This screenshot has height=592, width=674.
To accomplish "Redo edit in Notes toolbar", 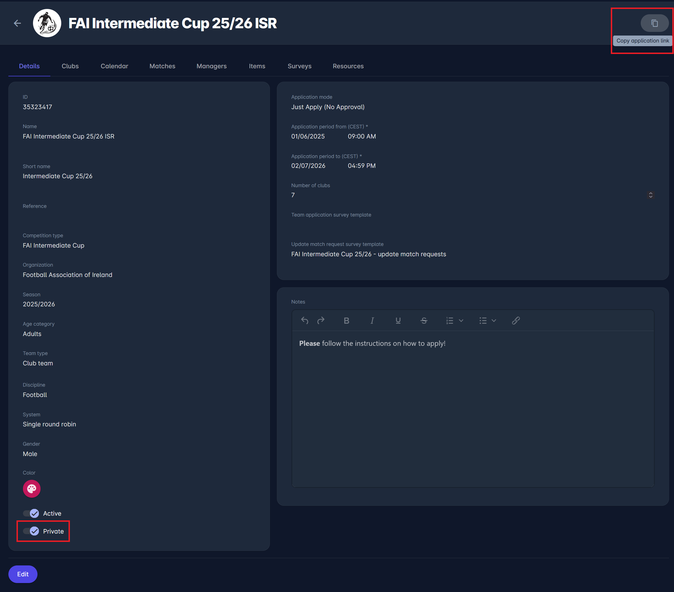I will pos(321,321).
